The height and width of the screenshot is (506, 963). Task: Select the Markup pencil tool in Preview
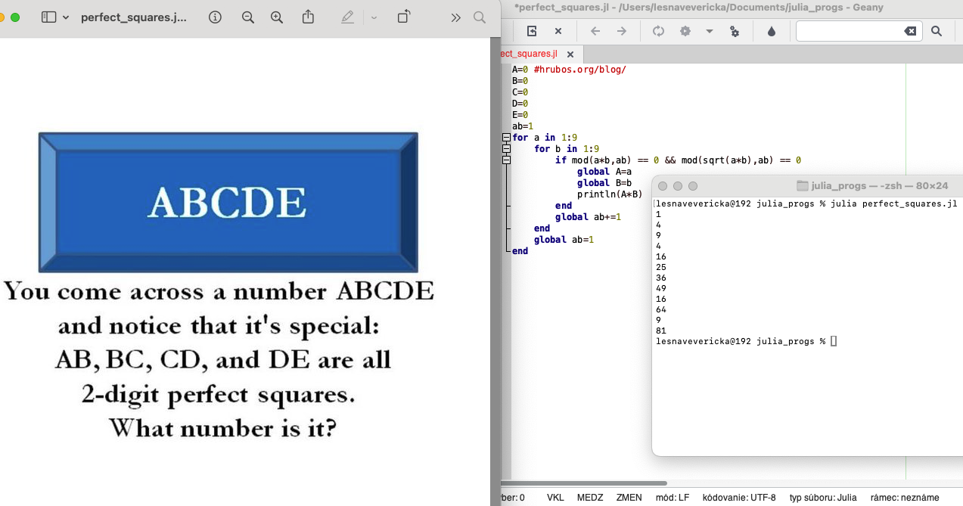tap(347, 17)
